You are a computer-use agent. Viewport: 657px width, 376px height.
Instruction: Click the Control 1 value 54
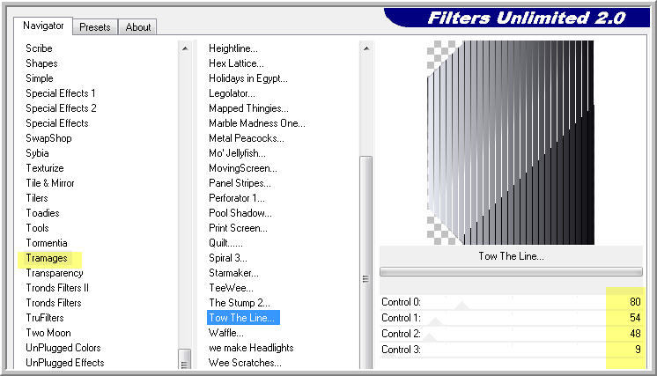[x=635, y=318]
